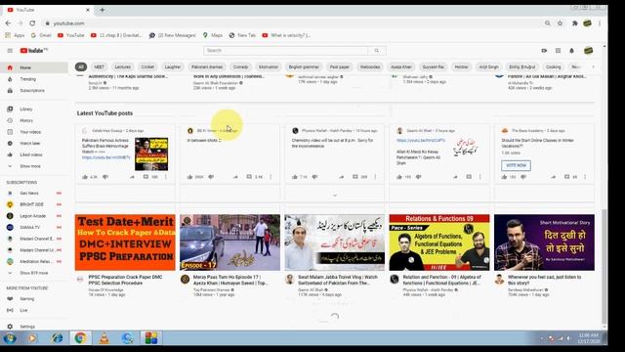Screen dimensions: 625x352
Task: Select the NEET topic chip
Action: pyautogui.click(x=99, y=67)
